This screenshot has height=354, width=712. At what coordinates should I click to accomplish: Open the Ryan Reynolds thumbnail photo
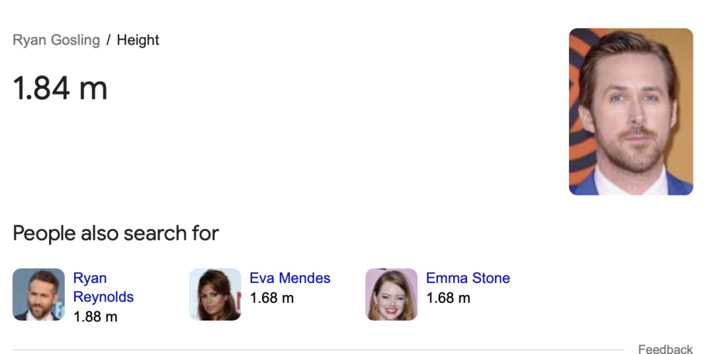point(38,294)
